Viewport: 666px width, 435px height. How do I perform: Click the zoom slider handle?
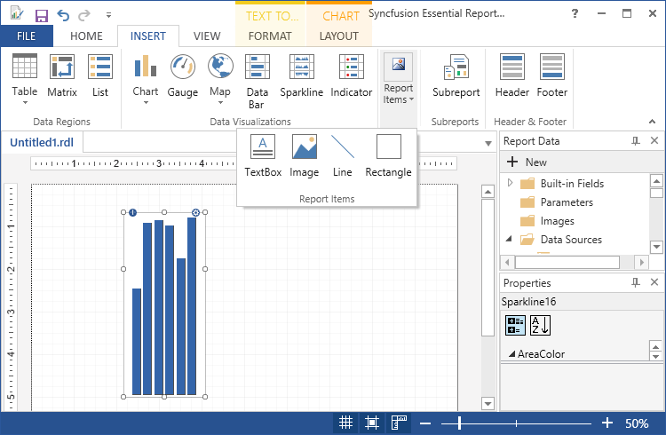coord(459,423)
